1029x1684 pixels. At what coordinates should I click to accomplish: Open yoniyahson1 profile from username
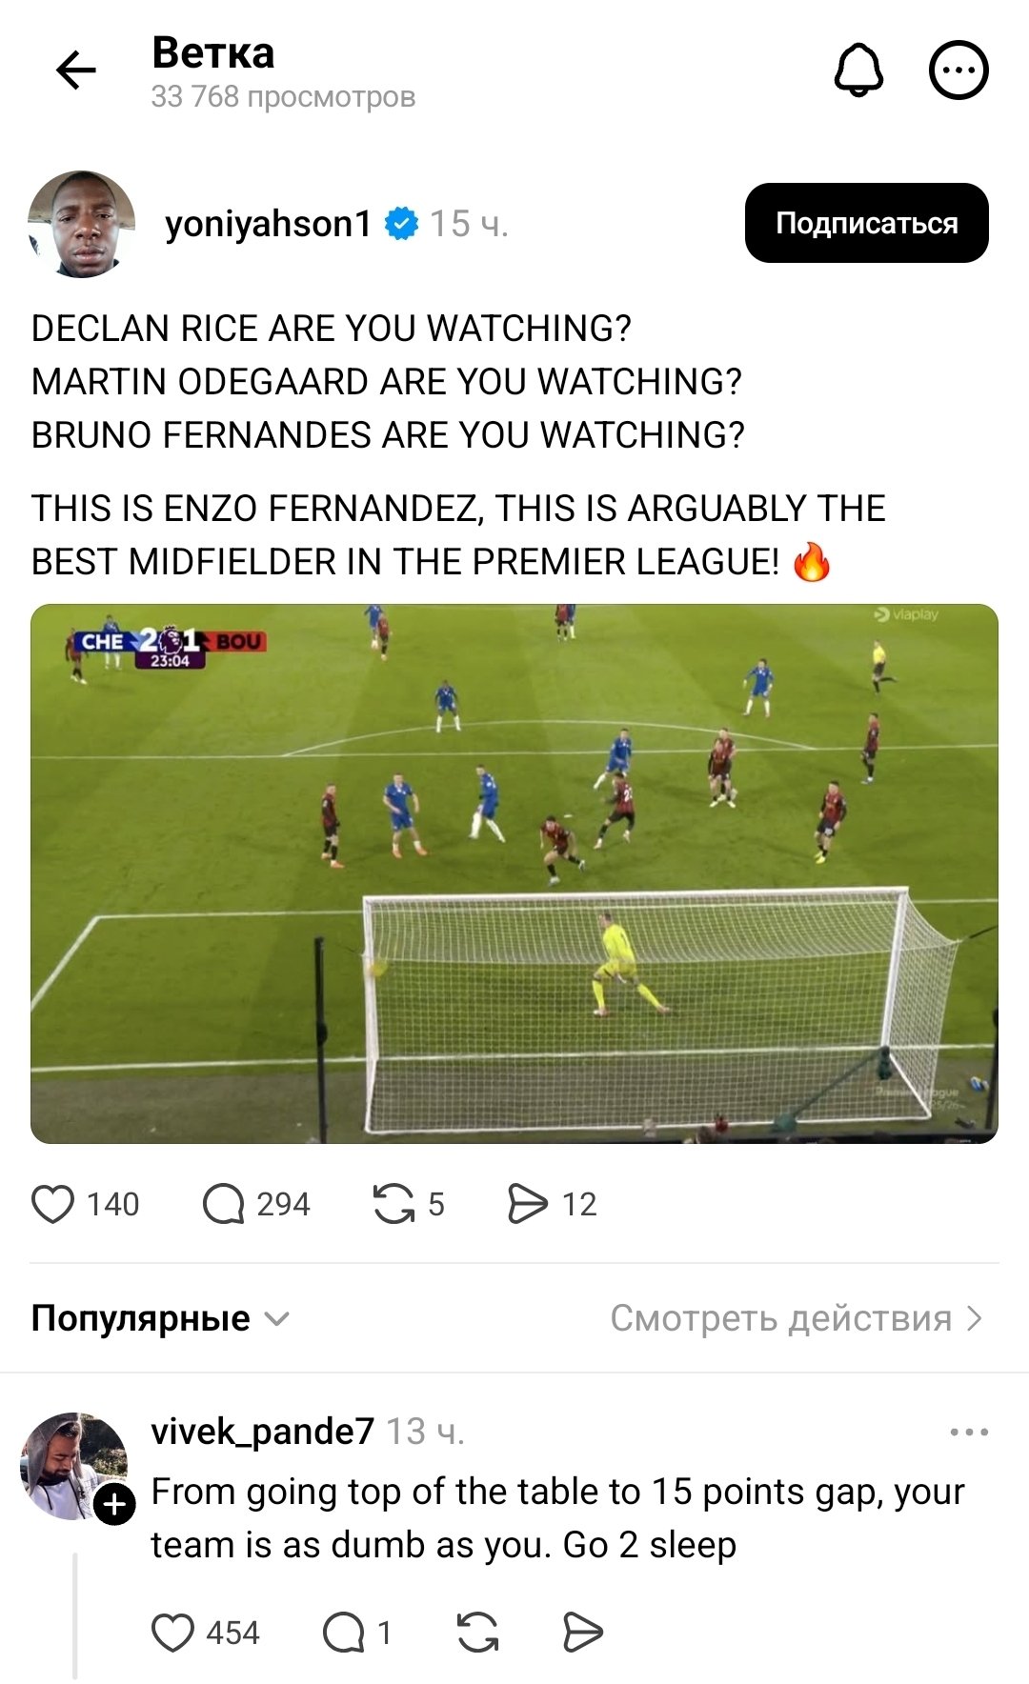coord(268,224)
